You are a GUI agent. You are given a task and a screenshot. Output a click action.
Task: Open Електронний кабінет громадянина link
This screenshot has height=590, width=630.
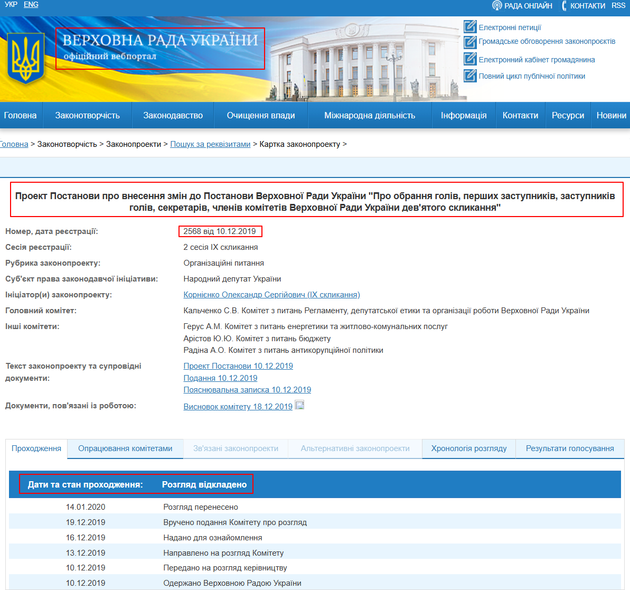pyautogui.click(x=537, y=60)
